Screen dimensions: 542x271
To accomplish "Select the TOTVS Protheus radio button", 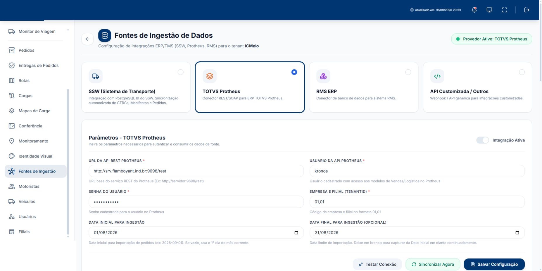I will click(x=294, y=72).
